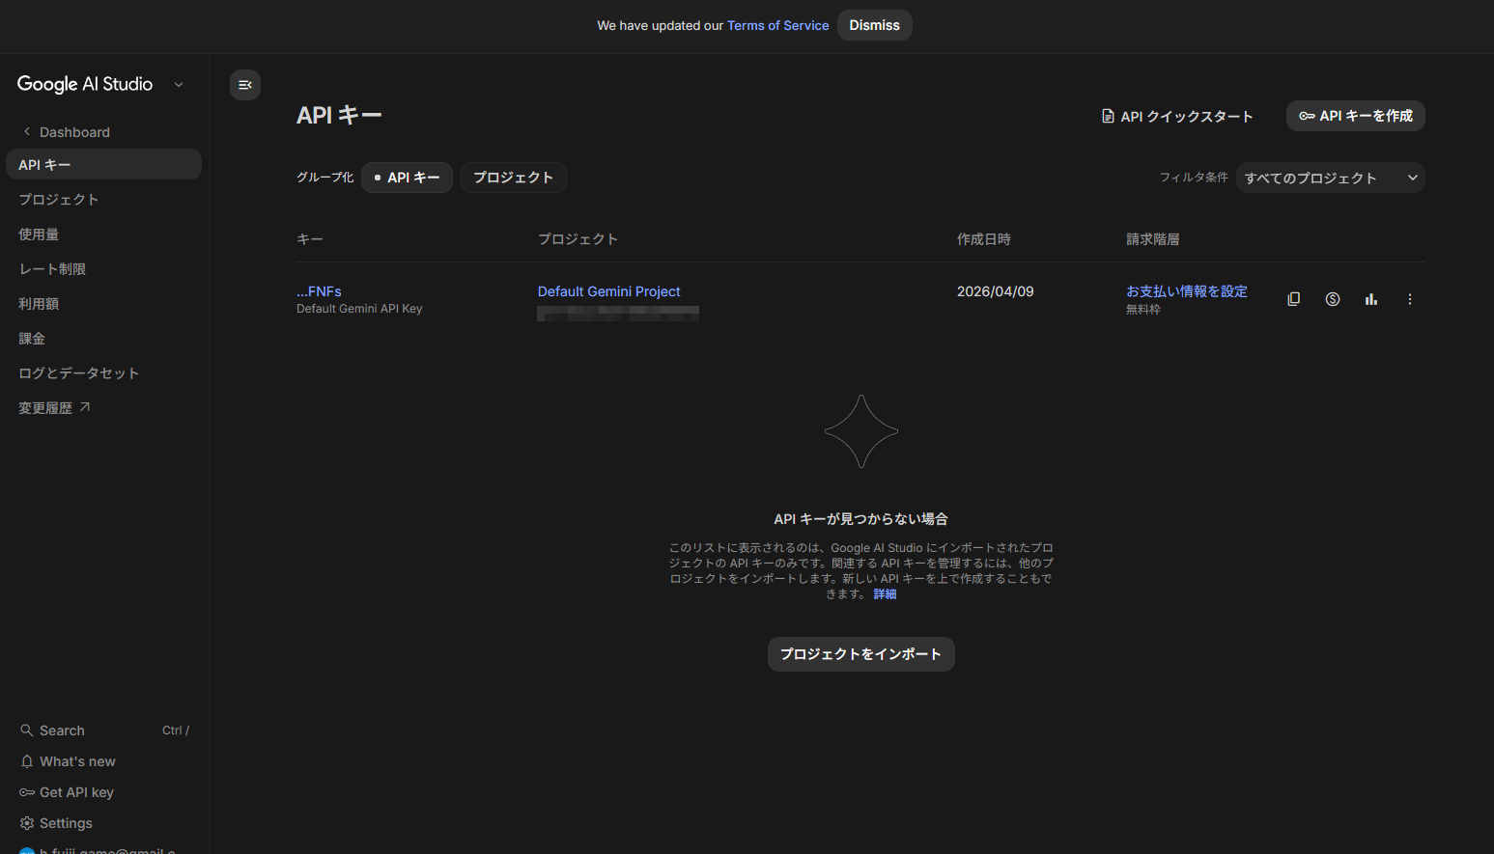Open the API クイックスタート document
The height and width of the screenshot is (854, 1494).
click(1178, 116)
